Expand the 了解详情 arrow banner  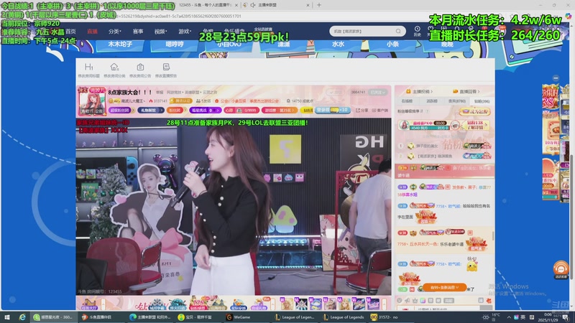pos(477,125)
